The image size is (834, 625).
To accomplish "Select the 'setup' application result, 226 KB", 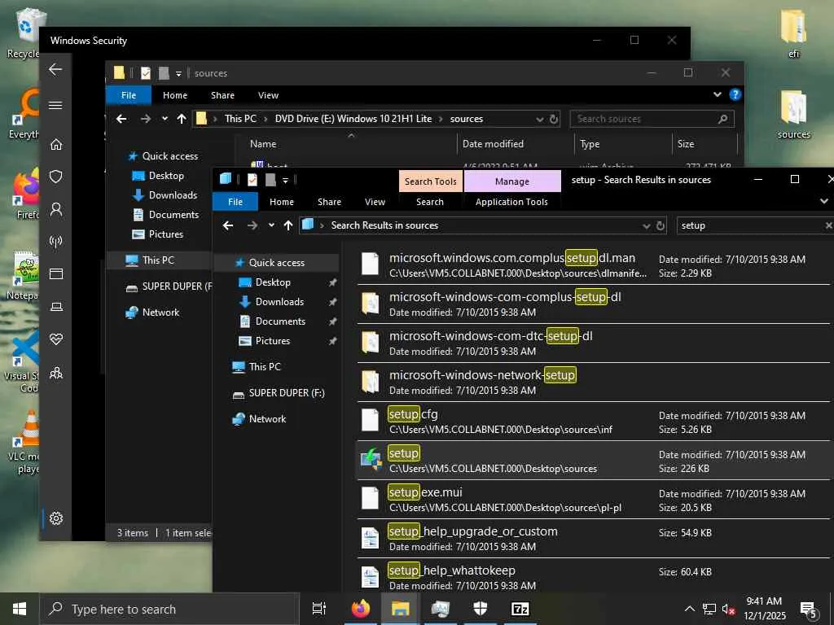I will [593, 461].
